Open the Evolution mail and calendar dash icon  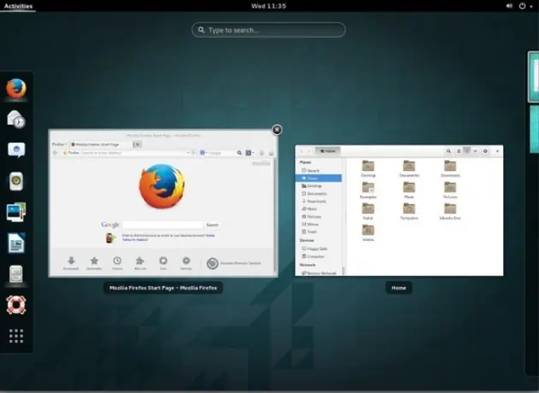pos(15,119)
